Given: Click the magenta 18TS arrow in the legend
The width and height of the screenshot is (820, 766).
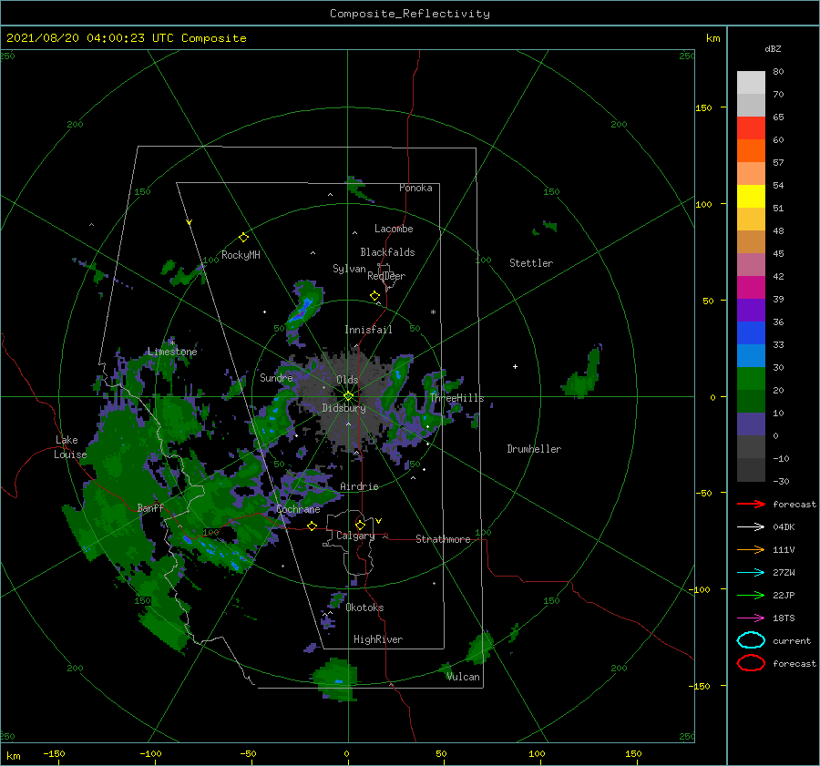Looking at the screenshot, I should (x=751, y=618).
